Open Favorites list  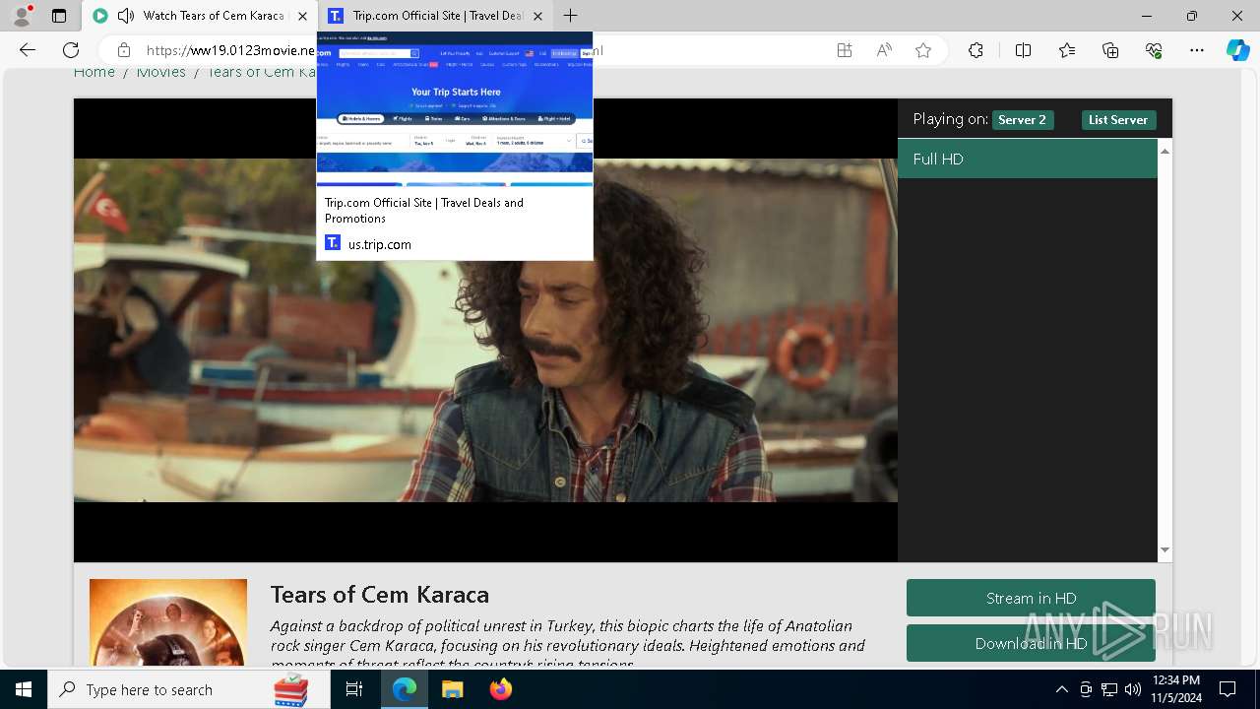pyautogui.click(x=1067, y=50)
